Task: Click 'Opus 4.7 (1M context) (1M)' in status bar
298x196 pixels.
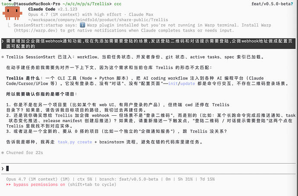Action: pyautogui.click(x=38, y=179)
